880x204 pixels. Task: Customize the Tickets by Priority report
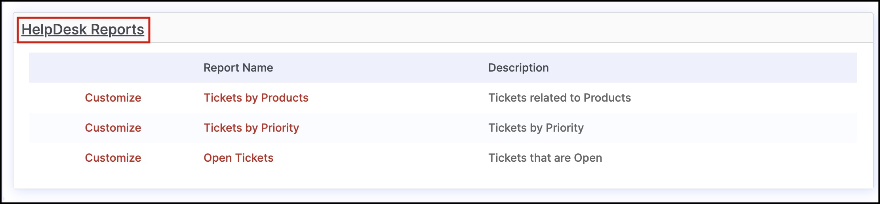tap(113, 128)
